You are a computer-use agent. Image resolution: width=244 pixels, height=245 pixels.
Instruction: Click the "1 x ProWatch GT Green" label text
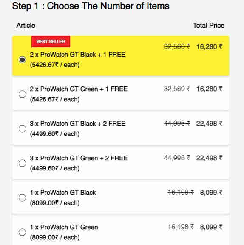[x=64, y=228]
